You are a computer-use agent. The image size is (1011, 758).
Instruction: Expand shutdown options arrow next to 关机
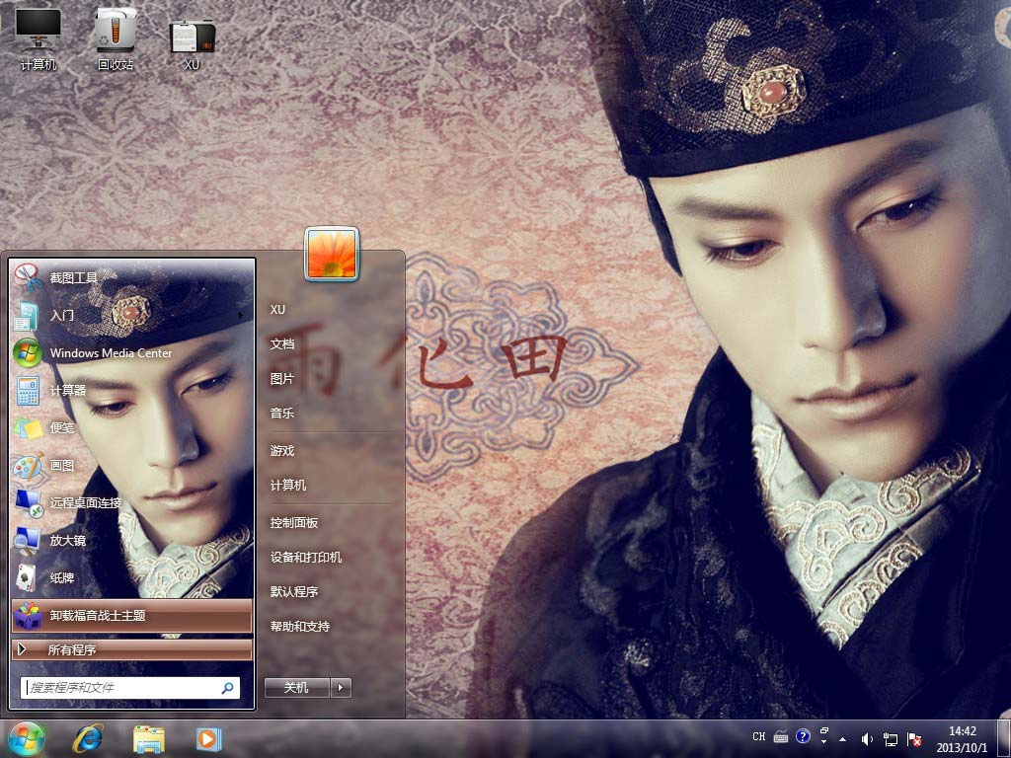pyautogui.click(x=342, y=688)
